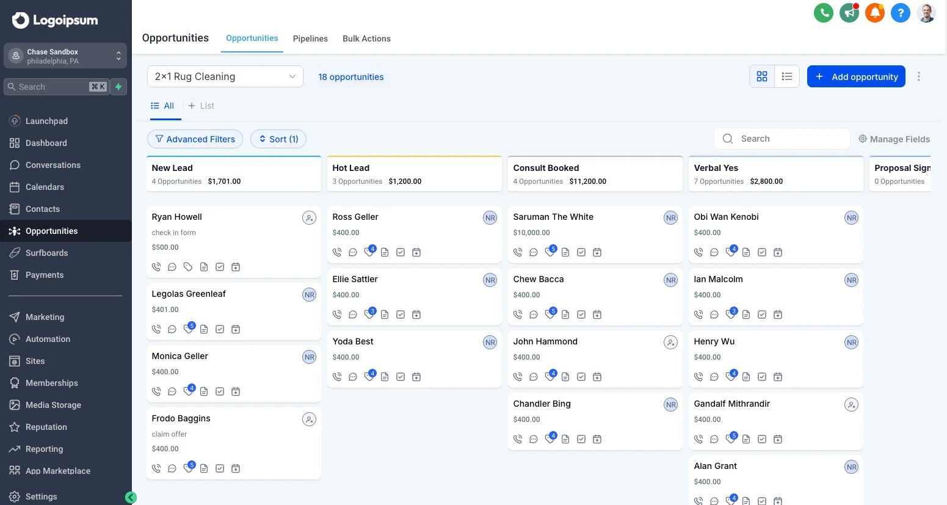Select the Opportunities tab

252,38
